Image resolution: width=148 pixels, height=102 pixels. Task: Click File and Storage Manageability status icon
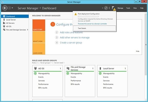click(68, 73)
